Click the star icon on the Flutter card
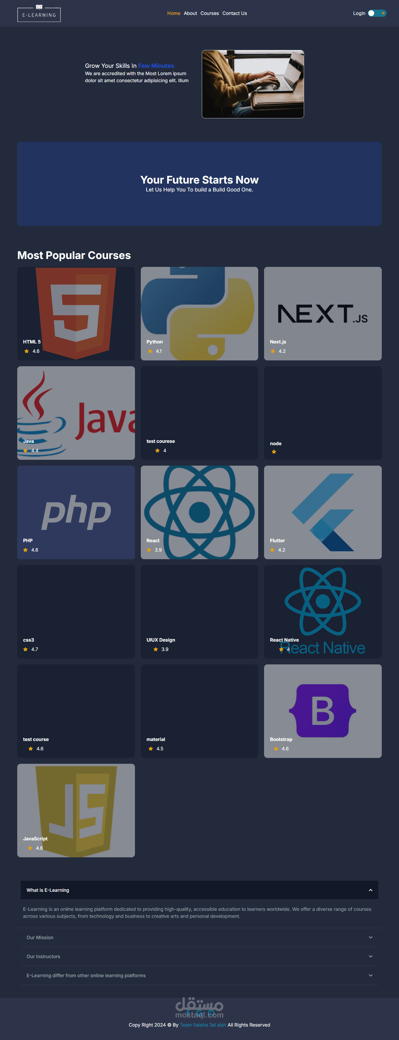399x1040 pixels. (x=272, y=550)
